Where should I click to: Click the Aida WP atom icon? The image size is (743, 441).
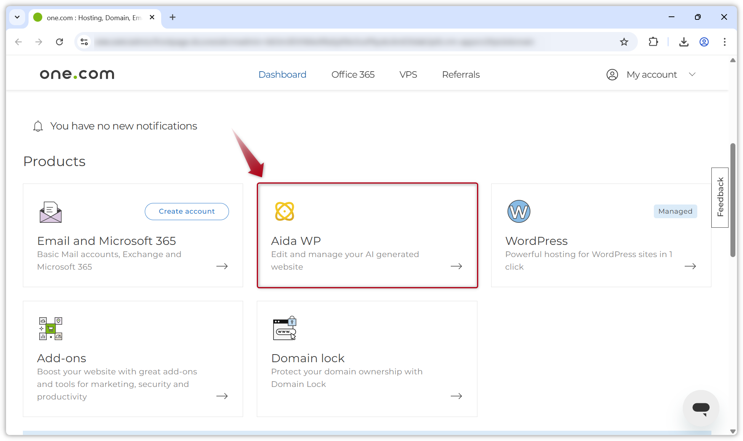(x=285, y=211)
